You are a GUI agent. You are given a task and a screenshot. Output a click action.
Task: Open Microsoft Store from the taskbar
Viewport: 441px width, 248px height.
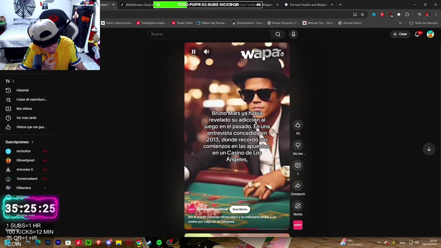tap(68, 242)
